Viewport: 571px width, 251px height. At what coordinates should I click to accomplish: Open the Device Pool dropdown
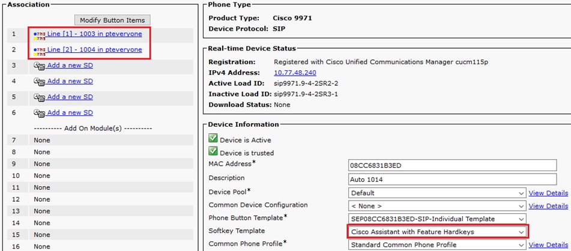coord(437,193)
